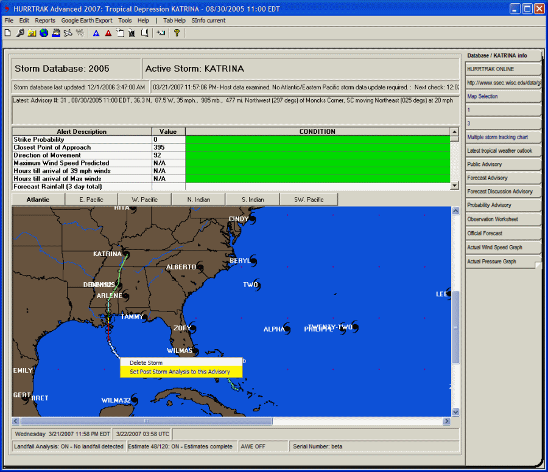
Task: Click the map's vertical scroll-down arrow
Action: click(455, 412)
